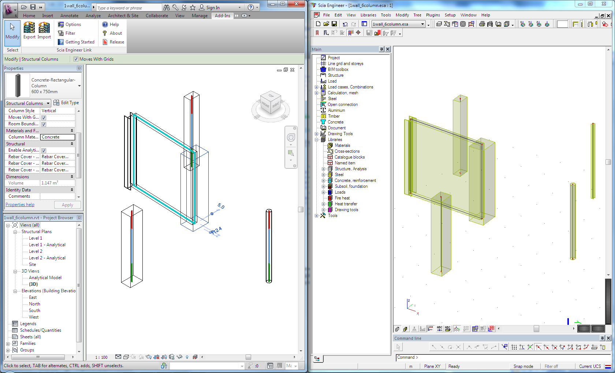Click the Export icon in Scia Engineer Link

29,30
